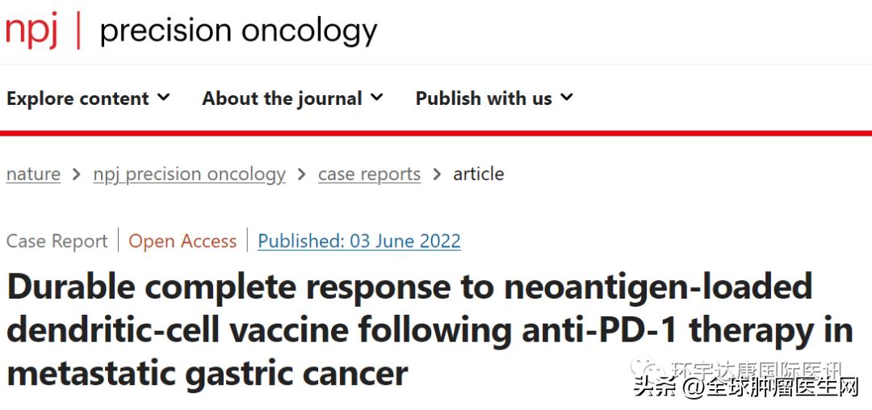Click the Case Report article type label

pyautogui.click(x=57, y=241)
